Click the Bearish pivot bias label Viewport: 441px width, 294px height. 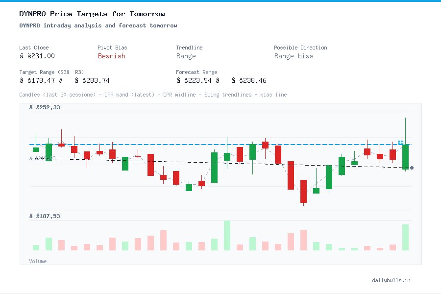pos(111,56)
